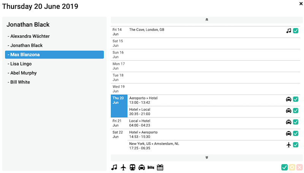Toggle green check for New York flight

coord(296,145)
